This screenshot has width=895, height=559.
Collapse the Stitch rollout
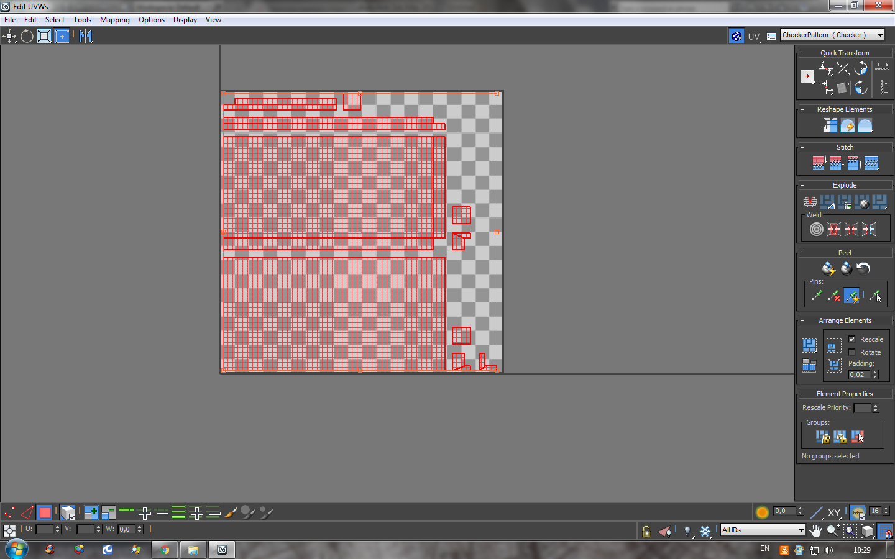802,147
